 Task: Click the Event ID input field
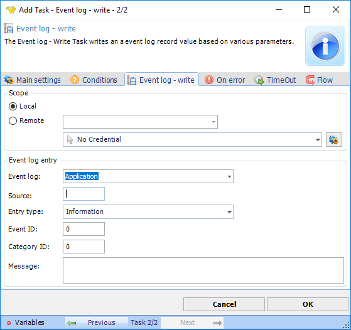tap(84, 229)
